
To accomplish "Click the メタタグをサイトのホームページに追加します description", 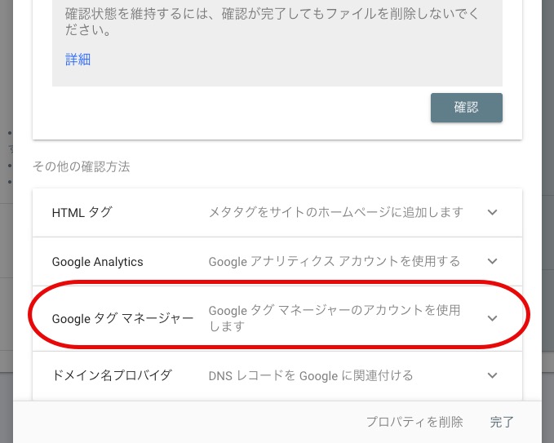I will [336, 212].
